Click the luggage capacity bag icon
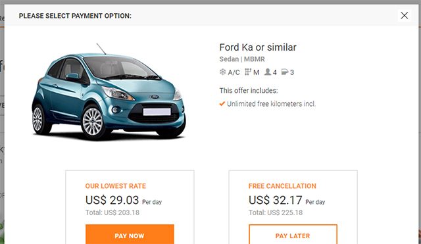This screenshot has width=421, height=244. [285, 72]
